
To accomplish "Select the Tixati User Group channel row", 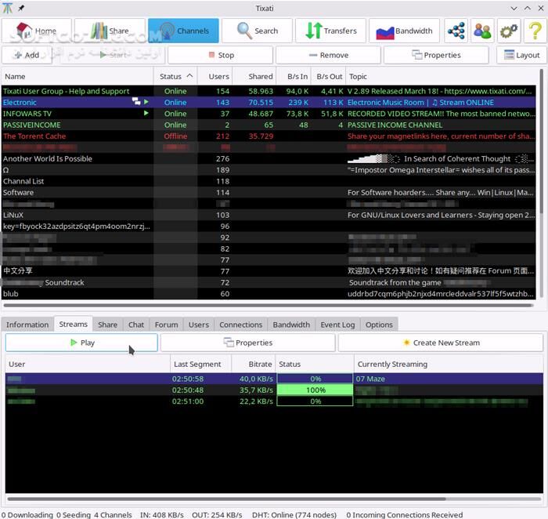I will [x=67, y=91].
